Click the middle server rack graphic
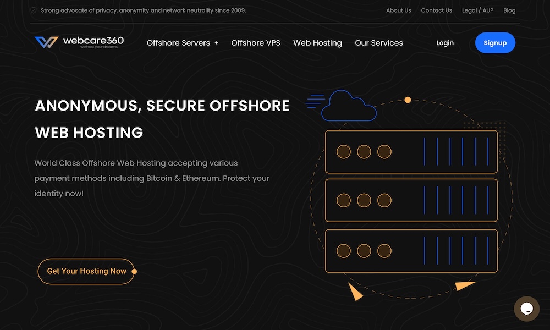Screen dimensions: 550x330 pos(411,201)
